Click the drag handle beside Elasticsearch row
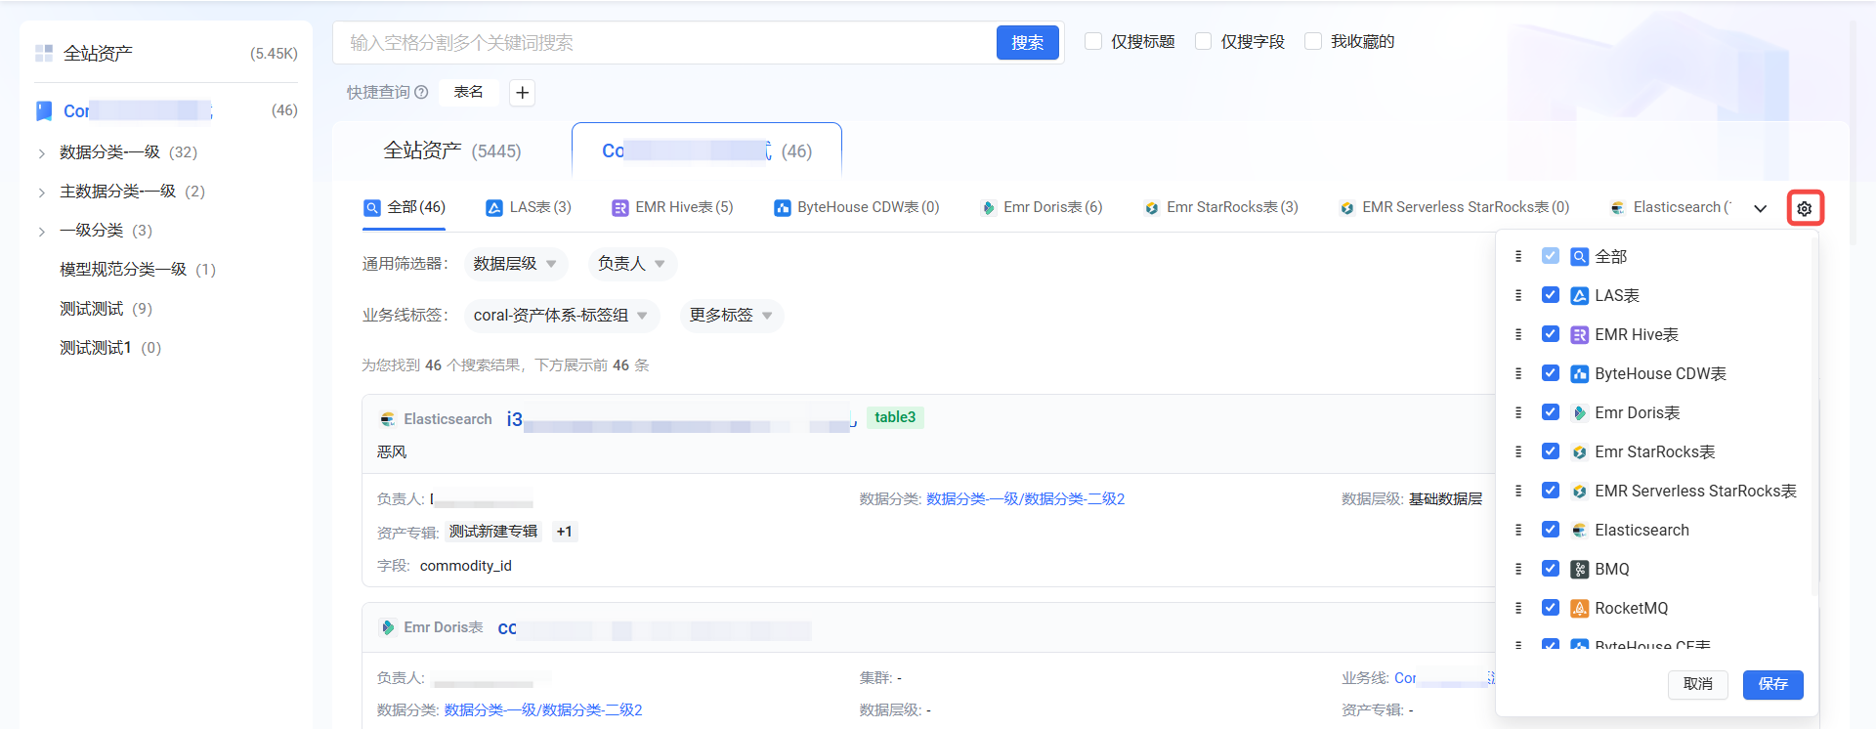Viewport: 1876px width, 729px height. coord(1517,530)
